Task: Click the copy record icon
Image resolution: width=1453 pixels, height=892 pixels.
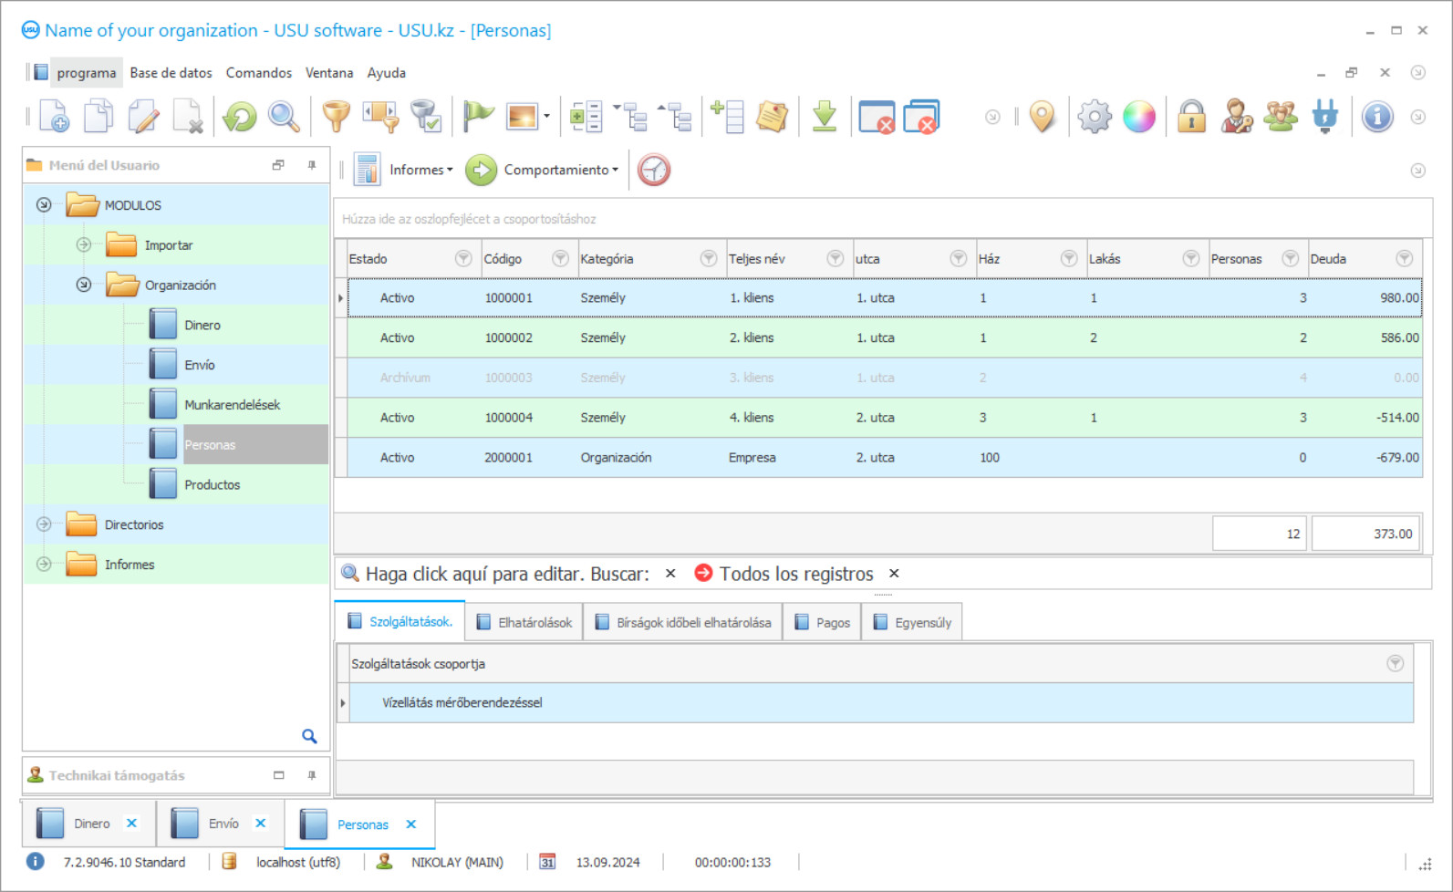Action: (99, 117)
